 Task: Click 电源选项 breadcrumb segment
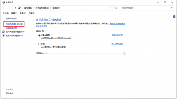[x=56, y=8]
